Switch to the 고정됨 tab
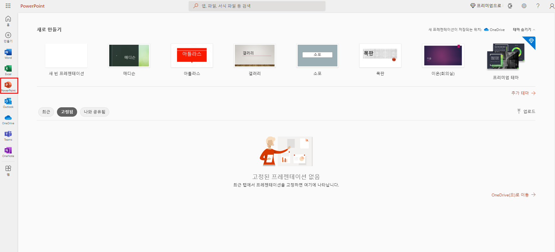 [67, 112]
